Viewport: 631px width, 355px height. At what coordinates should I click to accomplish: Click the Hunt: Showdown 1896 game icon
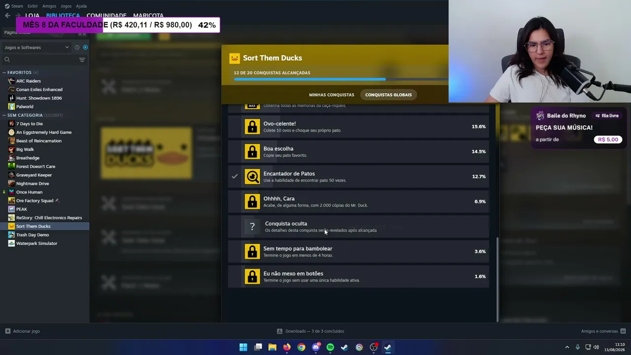[11, 98]
